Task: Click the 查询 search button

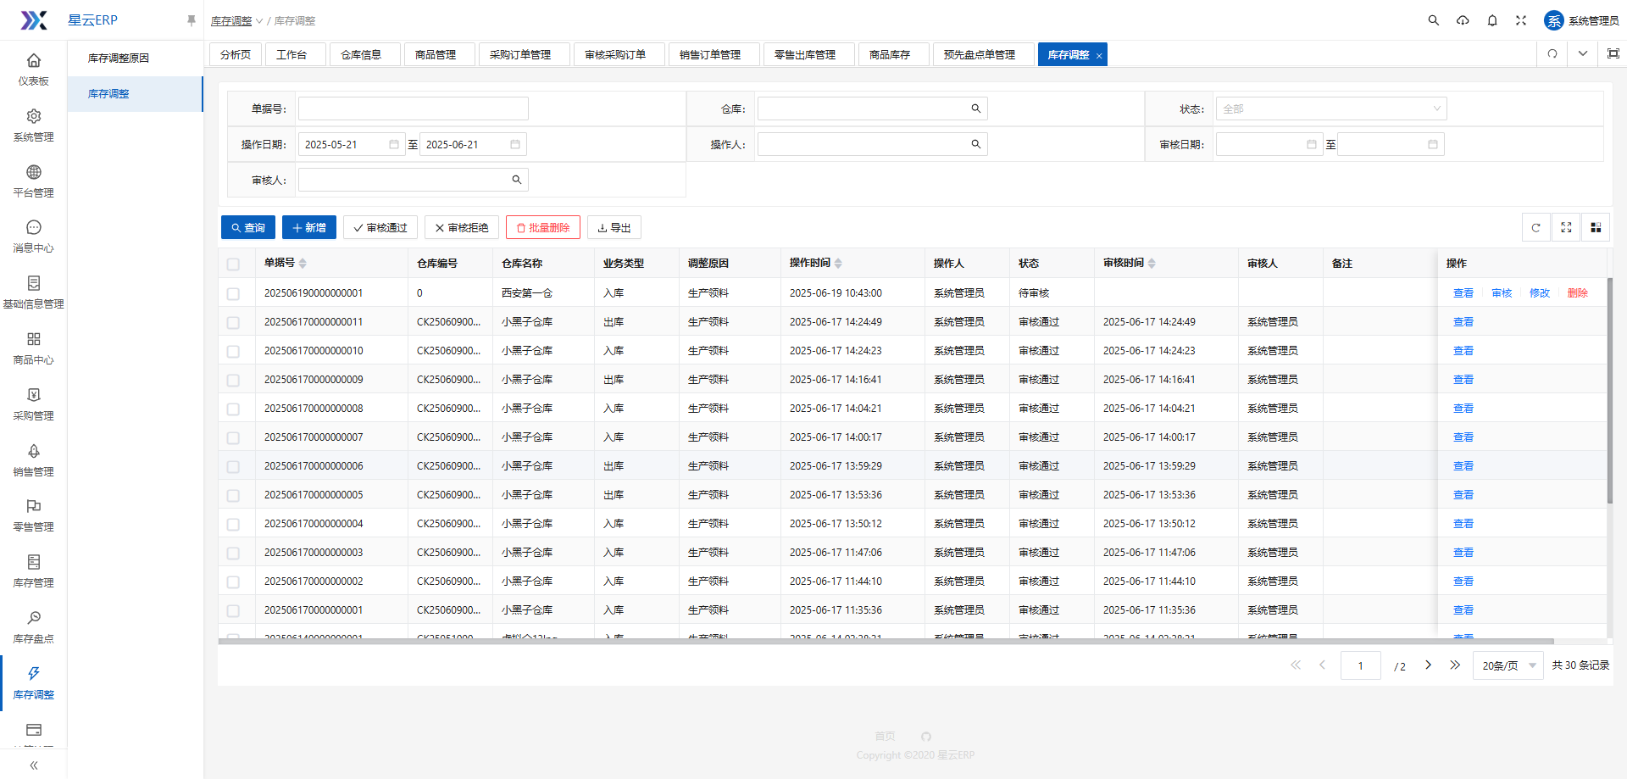Action: 248,227
